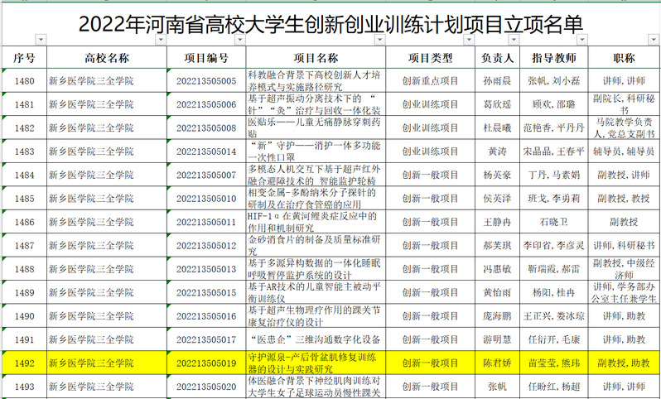Open filter dropdown above 负责人 column
This screenshot has height=399, width=661.
click(514, 41)
